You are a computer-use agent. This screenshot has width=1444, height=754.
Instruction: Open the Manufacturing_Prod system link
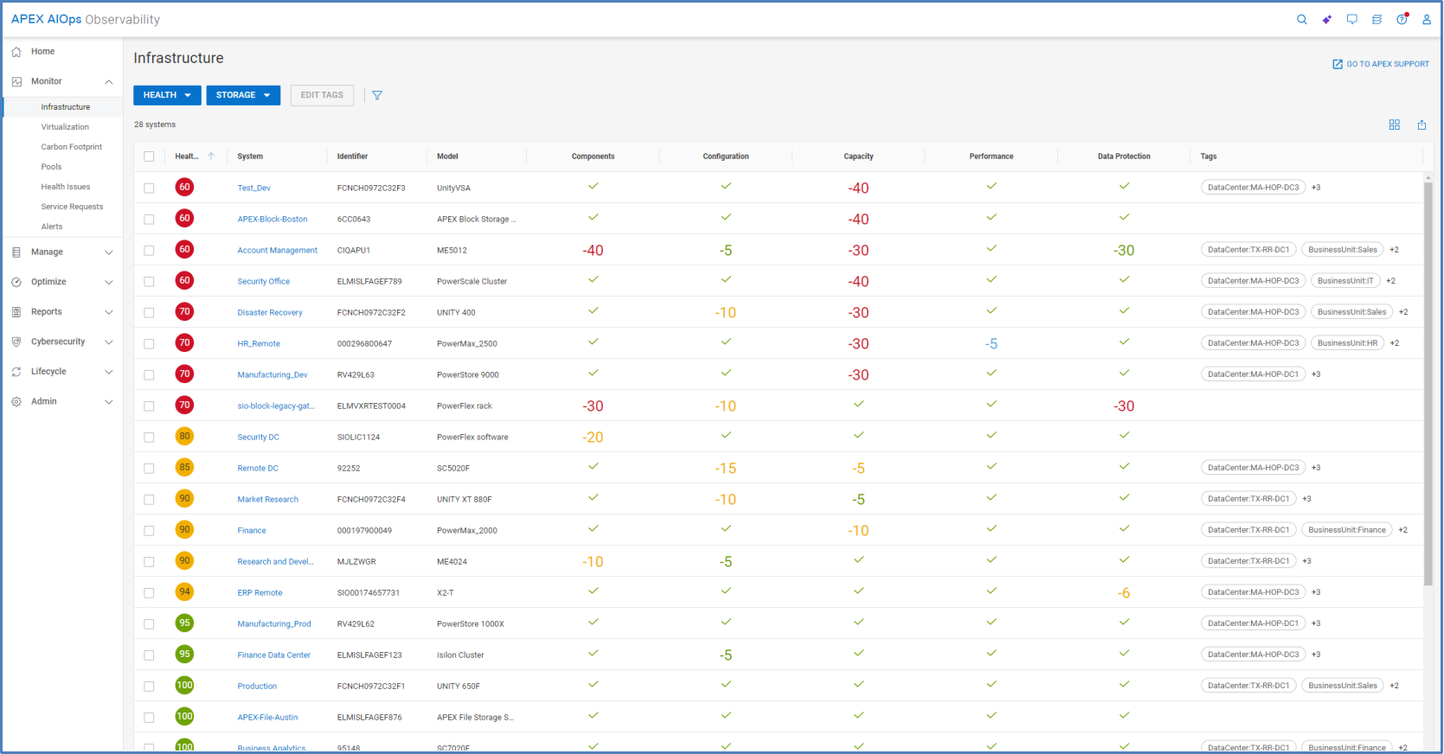(x=274, y=623)
